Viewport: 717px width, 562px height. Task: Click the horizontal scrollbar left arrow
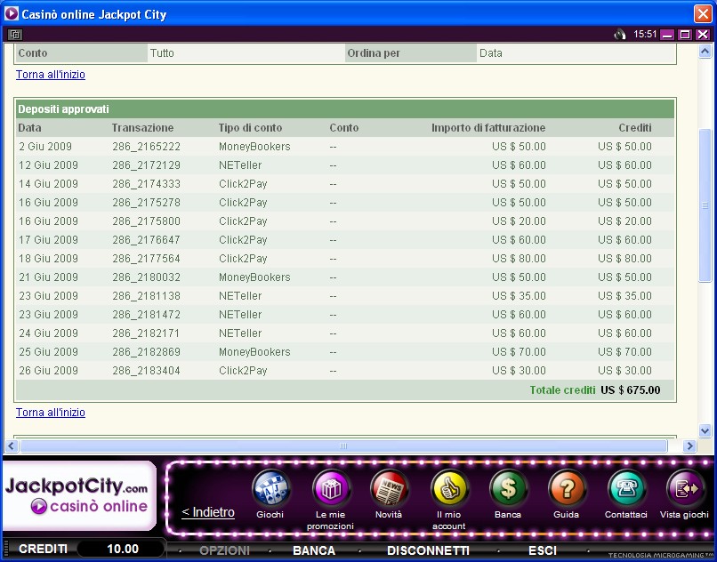point(12,446)
